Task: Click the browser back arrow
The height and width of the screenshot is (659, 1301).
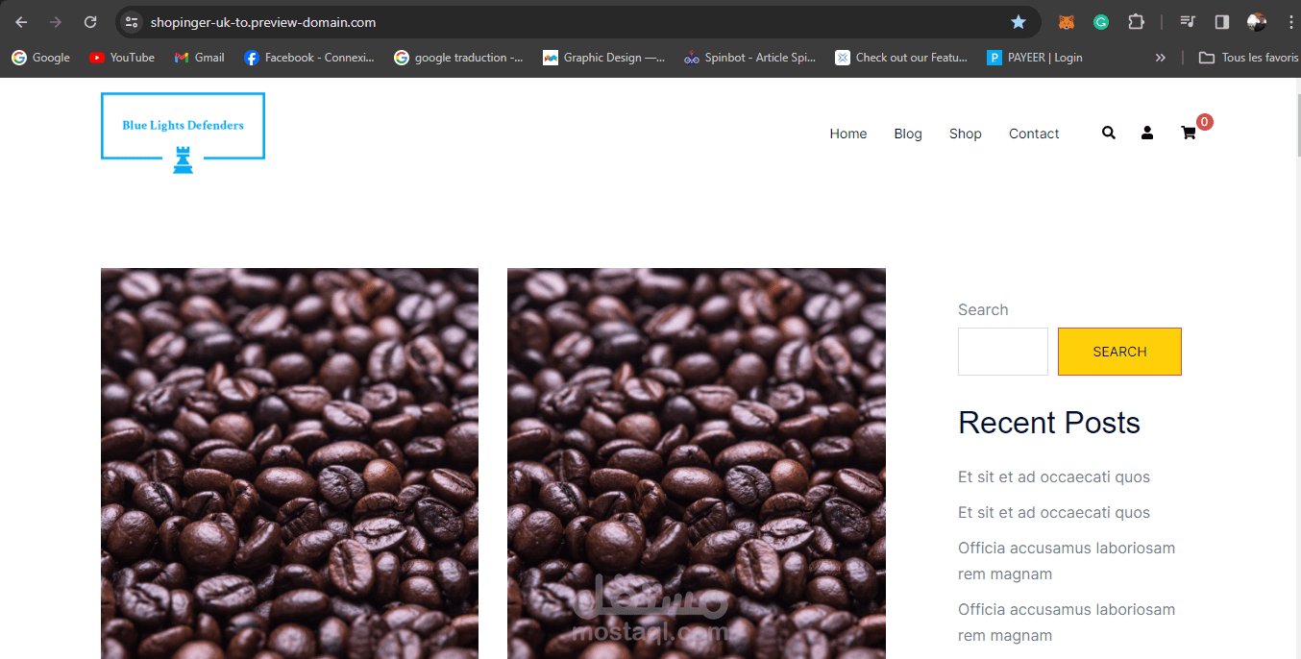Action: click(21, 22)
